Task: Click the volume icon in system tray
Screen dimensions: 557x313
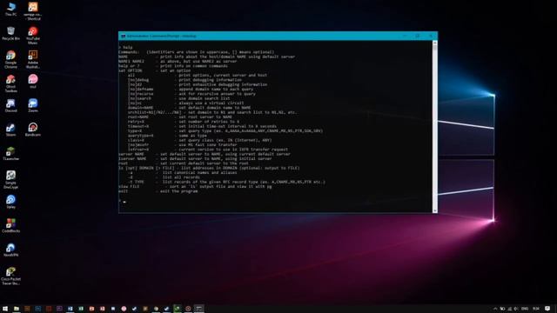Action: pyautogui.click(x=516, y=309)
